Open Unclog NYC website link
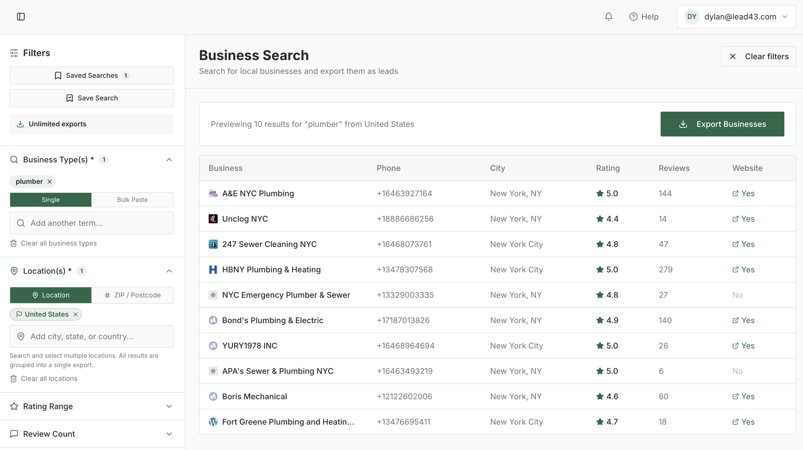This screenshot has width=803, height=450. pyautogui.click(x=744, y=219)
